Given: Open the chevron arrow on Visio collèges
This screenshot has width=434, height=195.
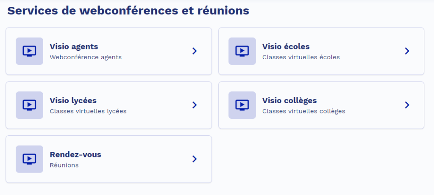Looking at the screenshot, I should (407, 105).
